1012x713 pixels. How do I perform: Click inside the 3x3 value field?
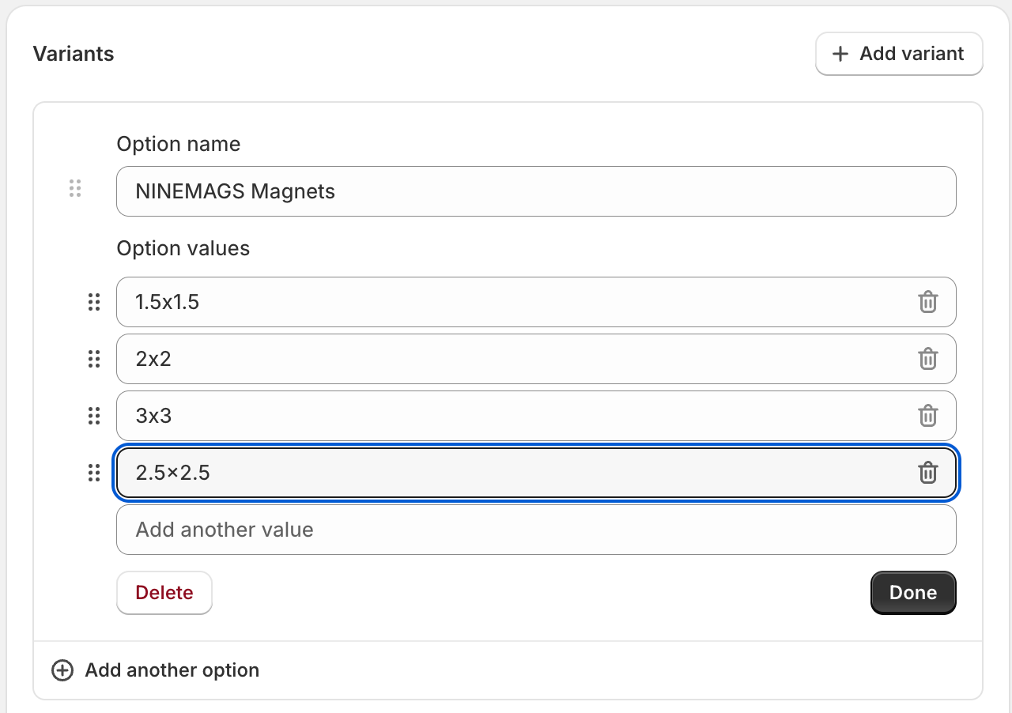[514, 416]
